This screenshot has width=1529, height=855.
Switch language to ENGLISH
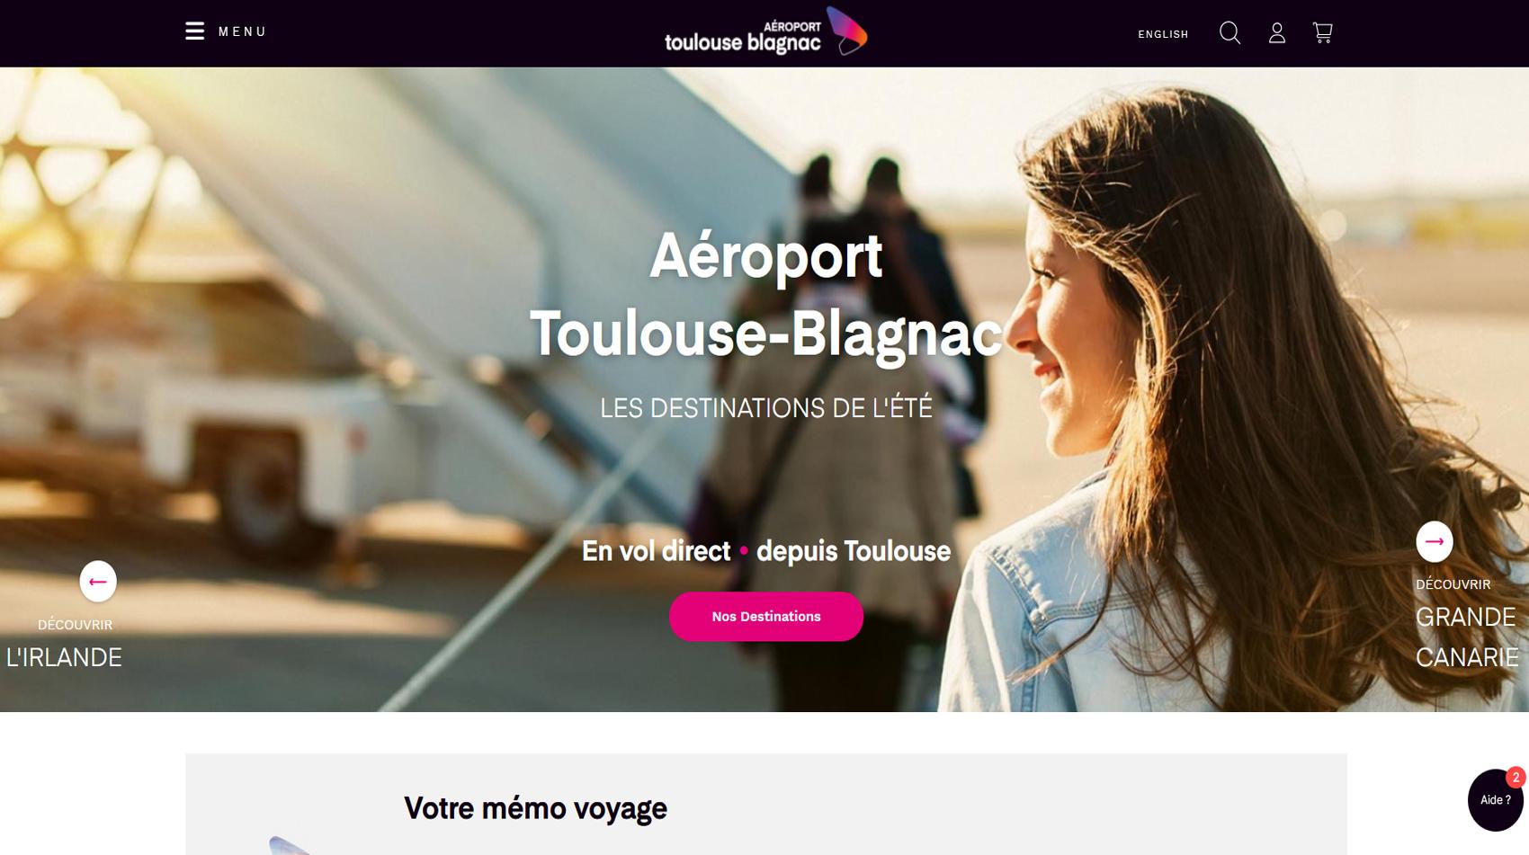1163,34
